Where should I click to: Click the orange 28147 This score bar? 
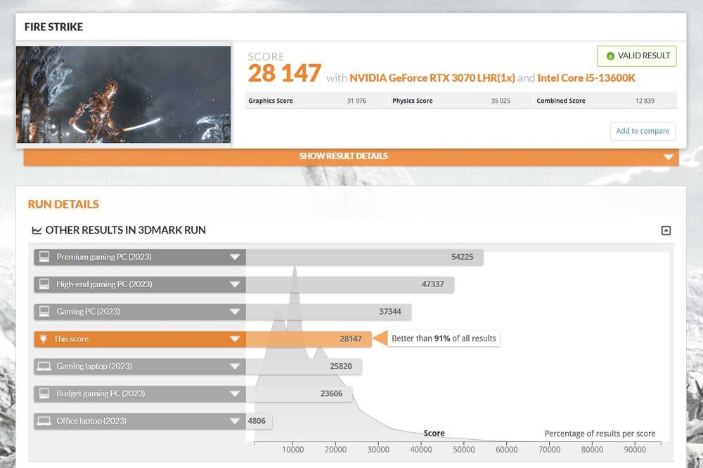coord(309,339)
